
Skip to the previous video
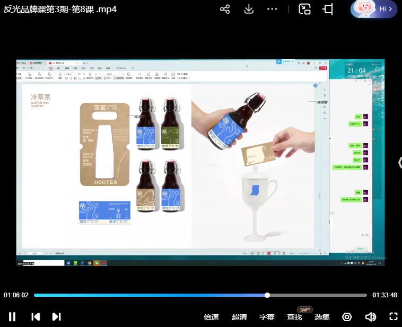click(36, 317)
